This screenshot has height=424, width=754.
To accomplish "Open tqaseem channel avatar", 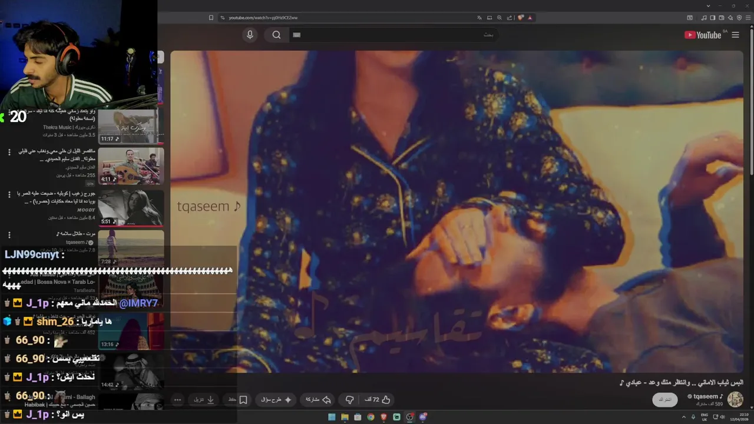I will point(735,399).
